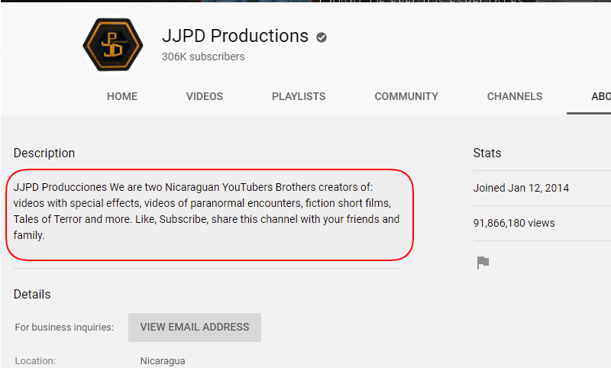Select the COMMUNITY tab
Viewport: 611px width, 368px height.
tap(406, 96)
